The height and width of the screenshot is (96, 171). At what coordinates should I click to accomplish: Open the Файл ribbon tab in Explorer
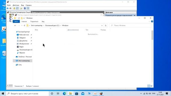coord(16,21)
